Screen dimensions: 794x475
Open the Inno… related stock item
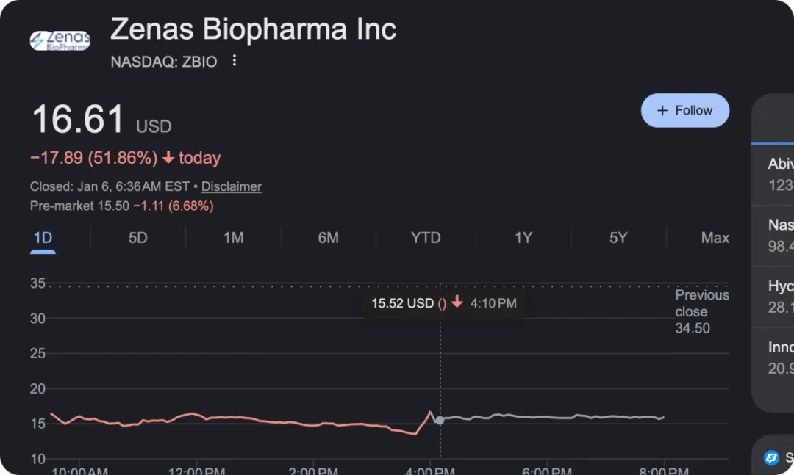(780, 357)
